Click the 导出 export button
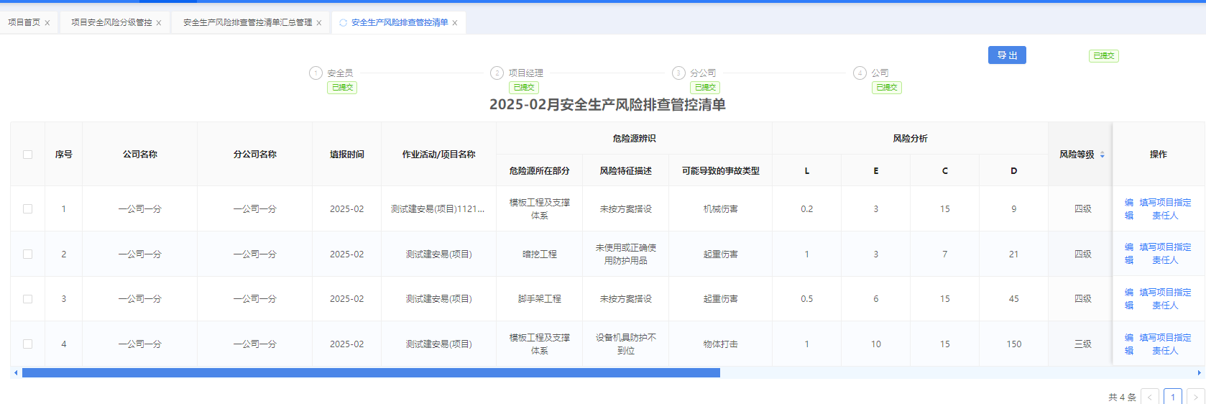 click(1007, 55)
